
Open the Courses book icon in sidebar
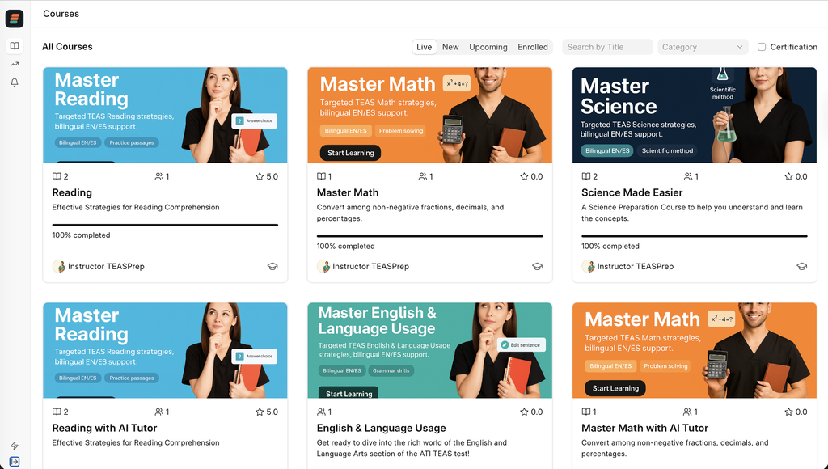pyautogui.click(x=15, y=46)
